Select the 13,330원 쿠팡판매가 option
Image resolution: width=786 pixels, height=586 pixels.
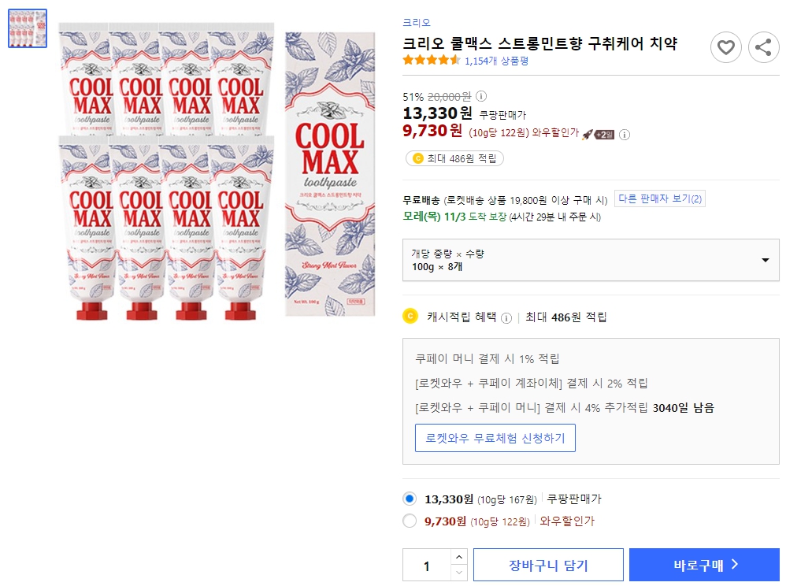410,499
